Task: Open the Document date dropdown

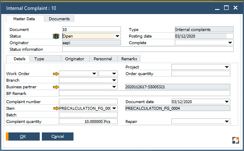Action: pyautogui.click(x=227, y=102)
